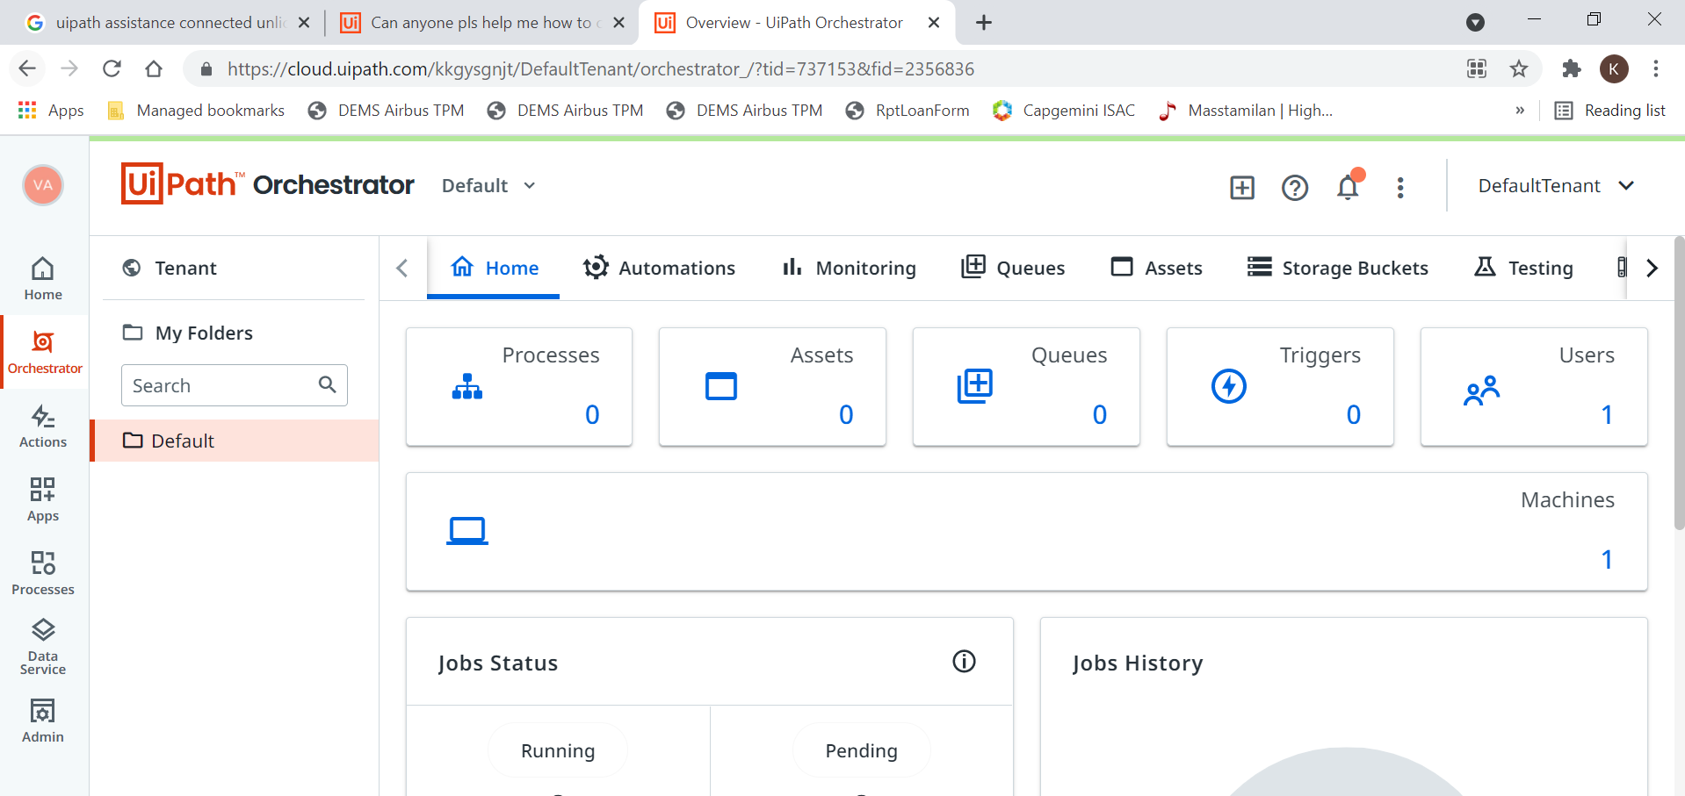1685x796 pixels.
Task: Switch to the Monitoring tab
Action: (849, 268)
